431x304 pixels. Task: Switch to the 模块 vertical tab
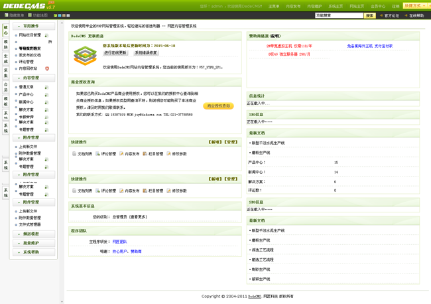pos(5,44)
